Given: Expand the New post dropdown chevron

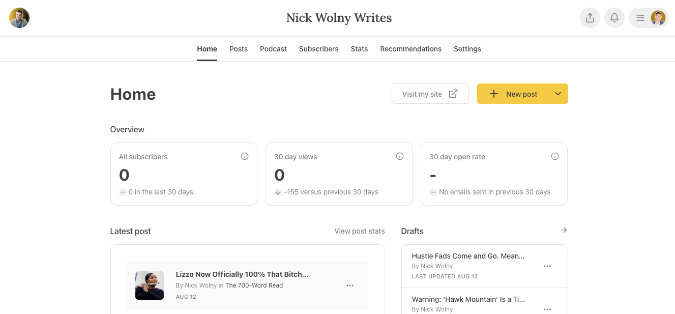Looking at the screenshot, I should (x=558, y=94).
